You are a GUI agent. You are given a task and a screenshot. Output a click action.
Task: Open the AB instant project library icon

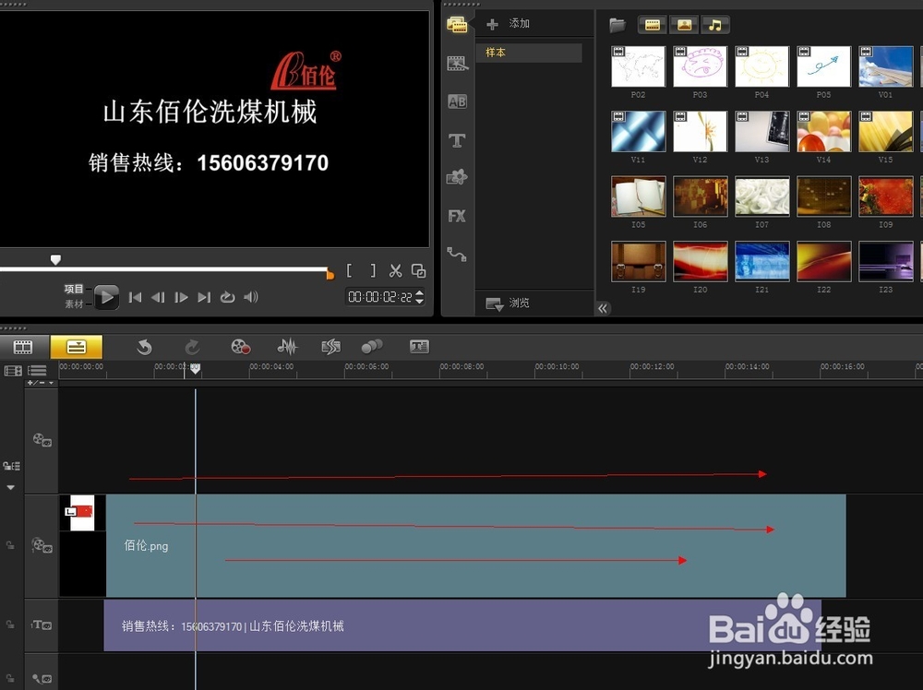[x=458, y=101]
